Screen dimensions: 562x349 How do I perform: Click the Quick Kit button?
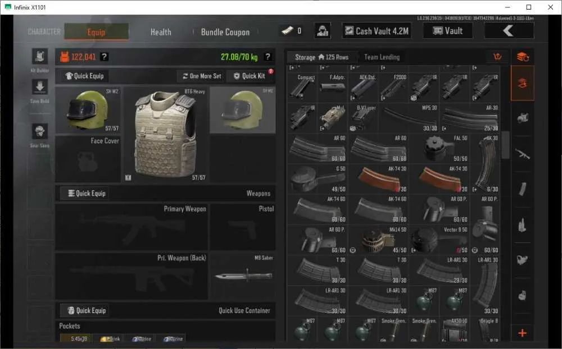[250, 76]
